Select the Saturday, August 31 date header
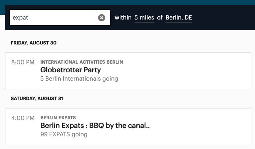 point(37,99)
